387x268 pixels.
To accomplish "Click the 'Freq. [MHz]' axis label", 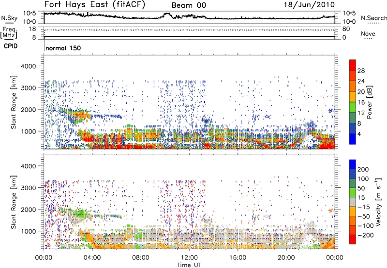I will pyautogui.click(x=9, y=32).
